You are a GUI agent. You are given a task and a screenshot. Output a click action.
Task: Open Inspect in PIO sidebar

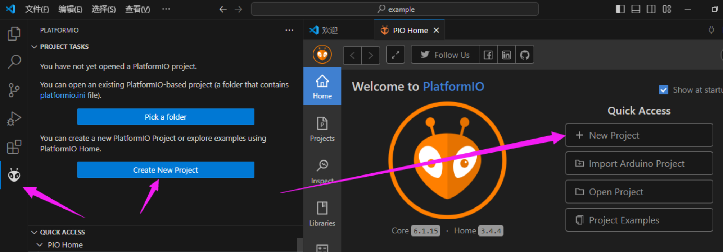tap(322, 171)
